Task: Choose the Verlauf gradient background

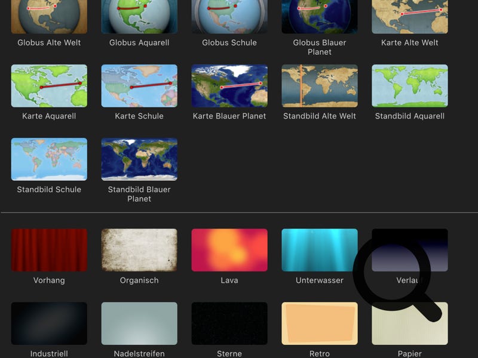Action: 410,250
